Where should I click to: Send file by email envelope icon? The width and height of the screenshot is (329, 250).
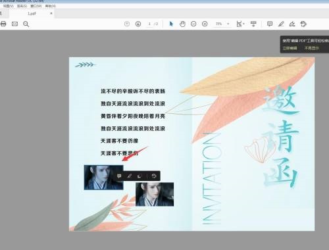[14, 24]
